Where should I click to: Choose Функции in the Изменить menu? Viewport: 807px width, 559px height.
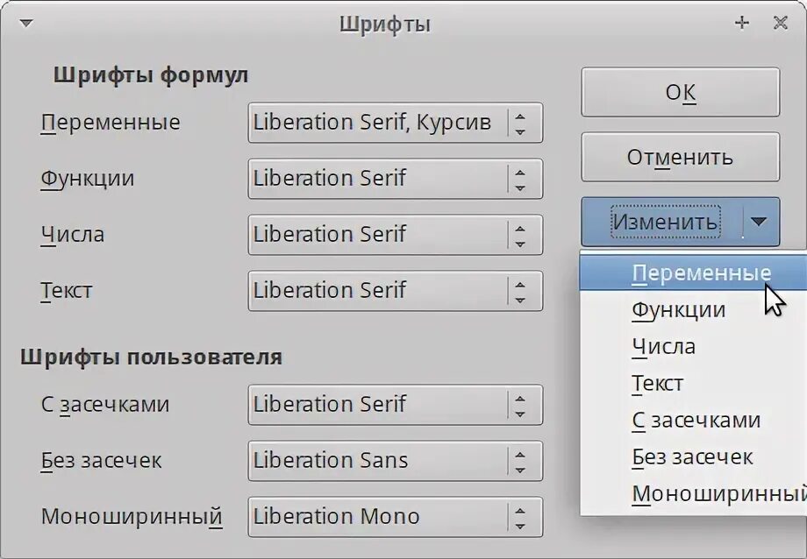678,309
